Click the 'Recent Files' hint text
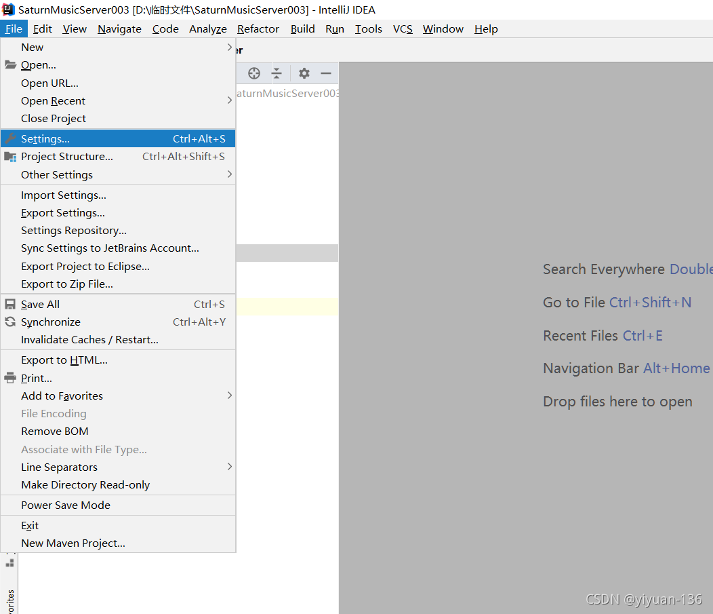 click(581, 335)
